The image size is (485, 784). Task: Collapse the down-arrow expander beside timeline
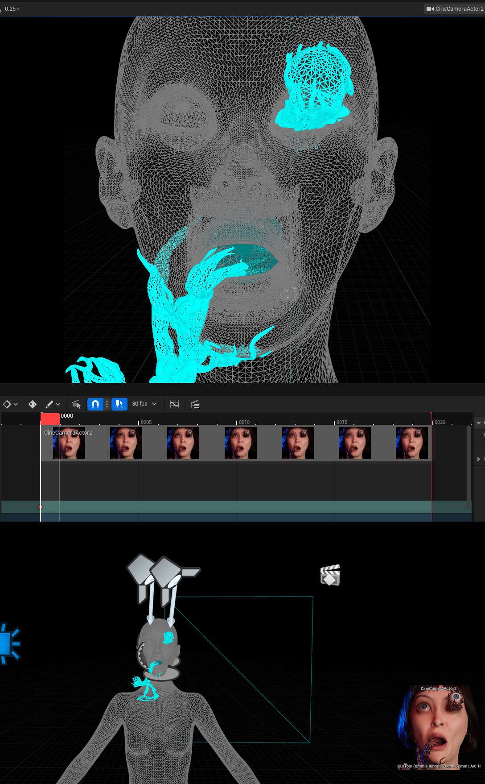(479, 423)
